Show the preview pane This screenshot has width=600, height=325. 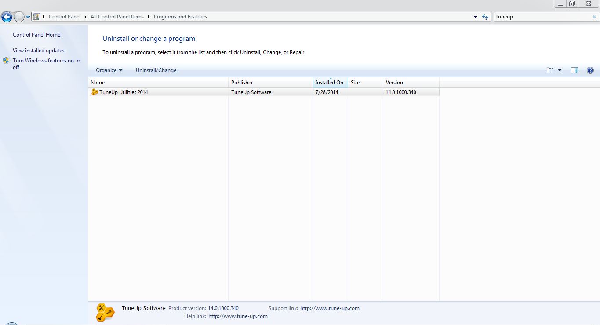575,70
